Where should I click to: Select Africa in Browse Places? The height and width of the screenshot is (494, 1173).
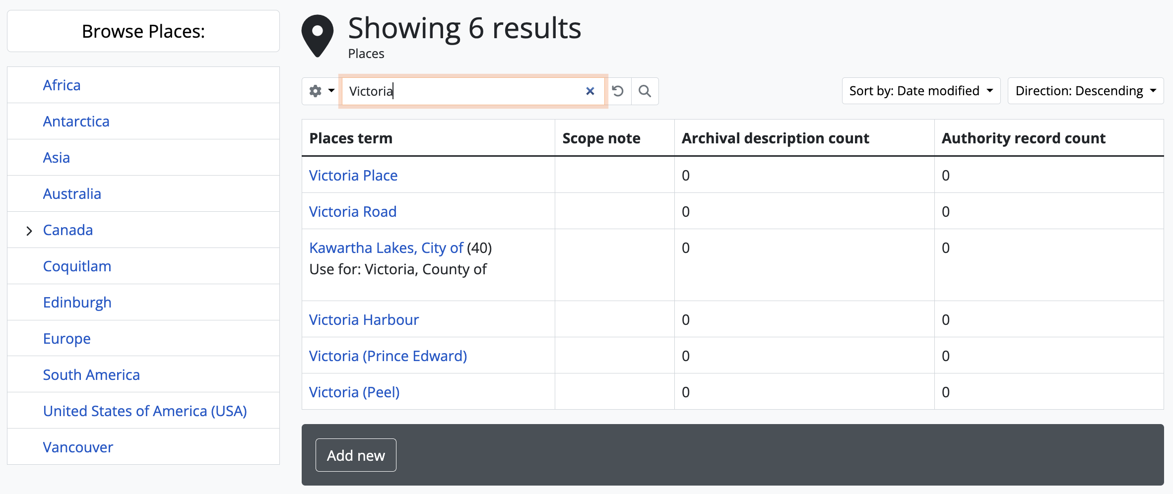(x=62, y=85)
